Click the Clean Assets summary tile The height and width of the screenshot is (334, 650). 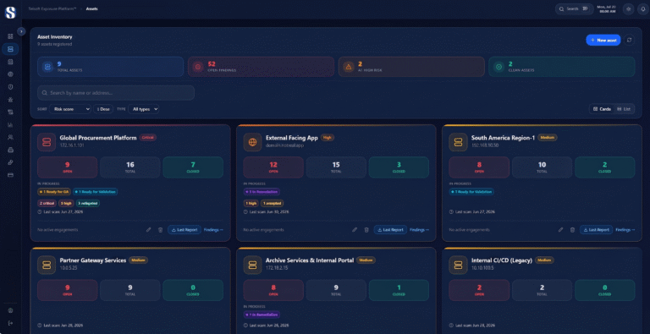(x=562, y=67)
